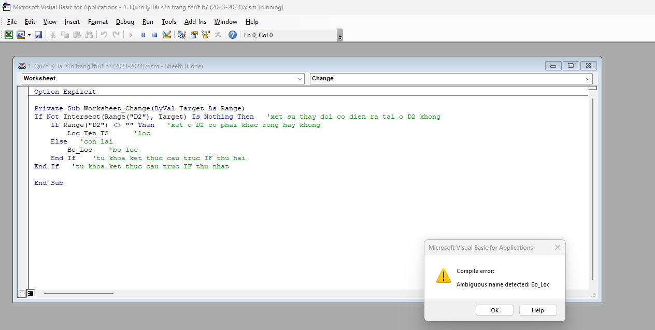Click the Find binoculars icon
This screenshot has width=655, height=330.
89,35
